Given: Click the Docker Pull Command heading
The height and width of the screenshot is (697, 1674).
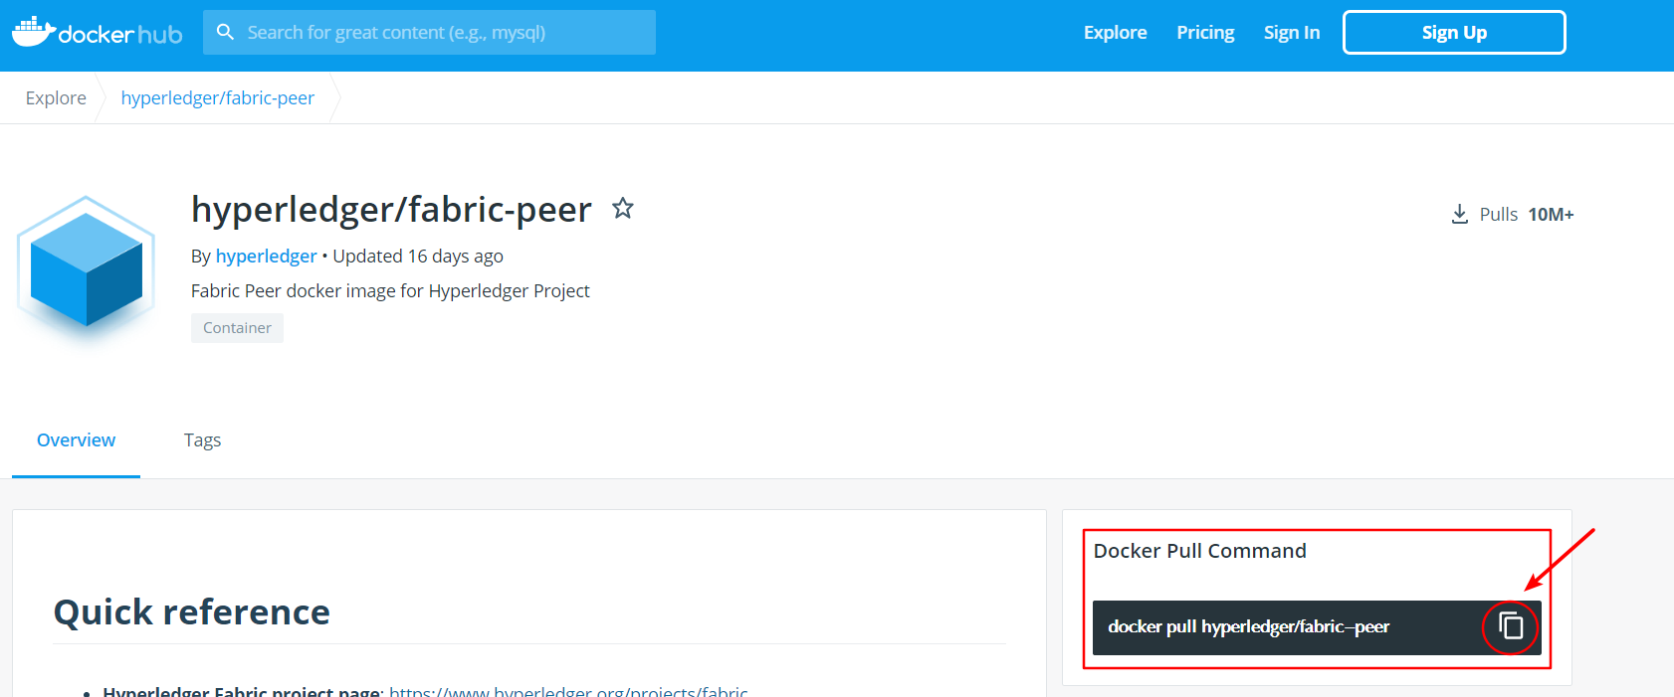Looking at the screenshot, I should 1199,551.
